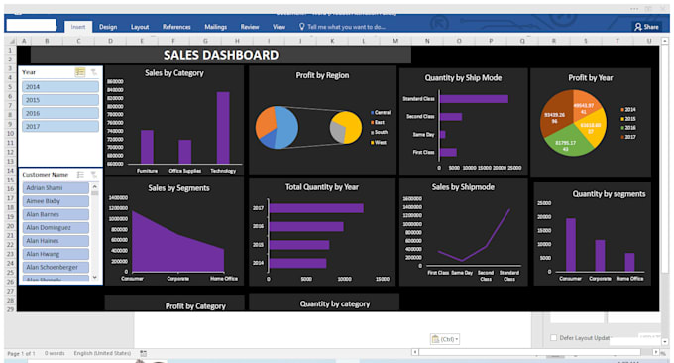Select the Sales by Category chart title

click(174, 73)
